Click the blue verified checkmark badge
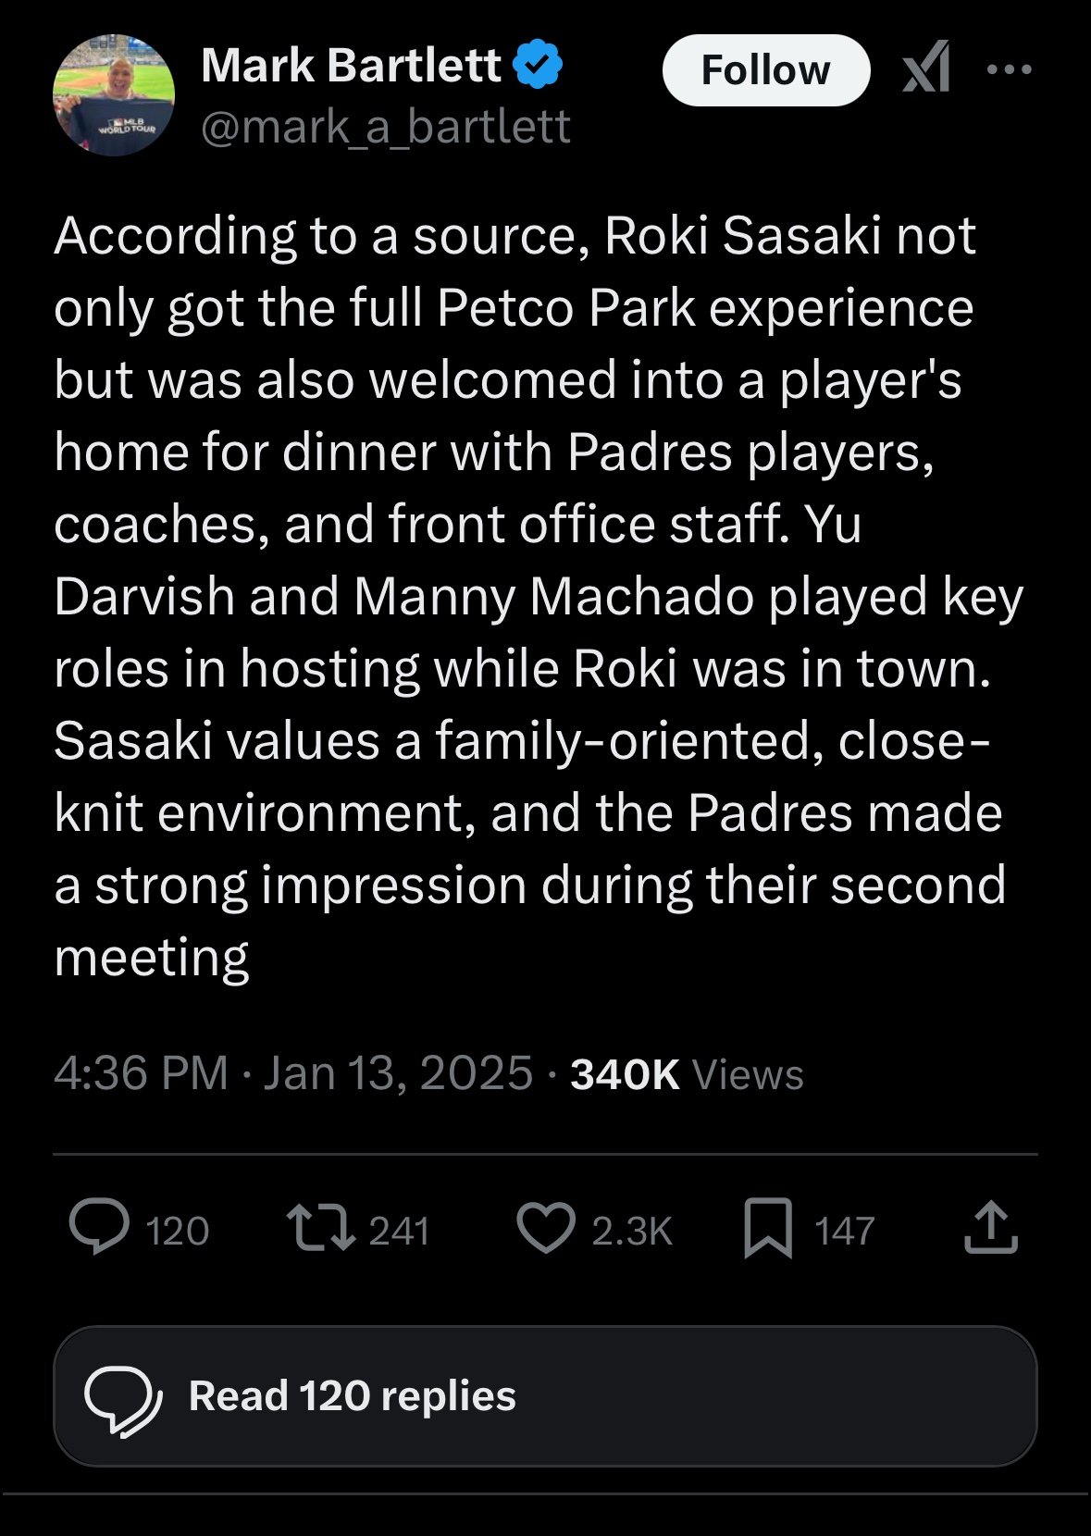 [x=539, y=66]
